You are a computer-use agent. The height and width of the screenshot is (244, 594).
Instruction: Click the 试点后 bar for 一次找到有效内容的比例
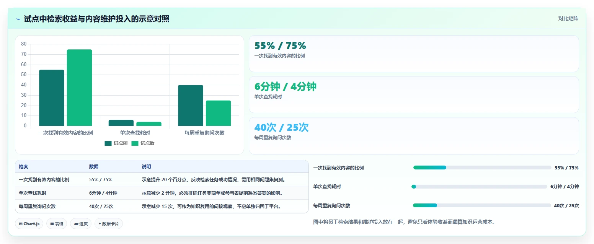[79, 88]
